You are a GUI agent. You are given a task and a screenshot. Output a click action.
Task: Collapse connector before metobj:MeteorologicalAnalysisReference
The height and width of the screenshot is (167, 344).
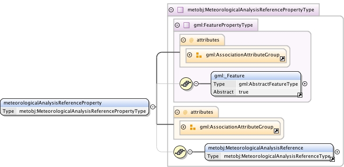click(x=190, y=152)
